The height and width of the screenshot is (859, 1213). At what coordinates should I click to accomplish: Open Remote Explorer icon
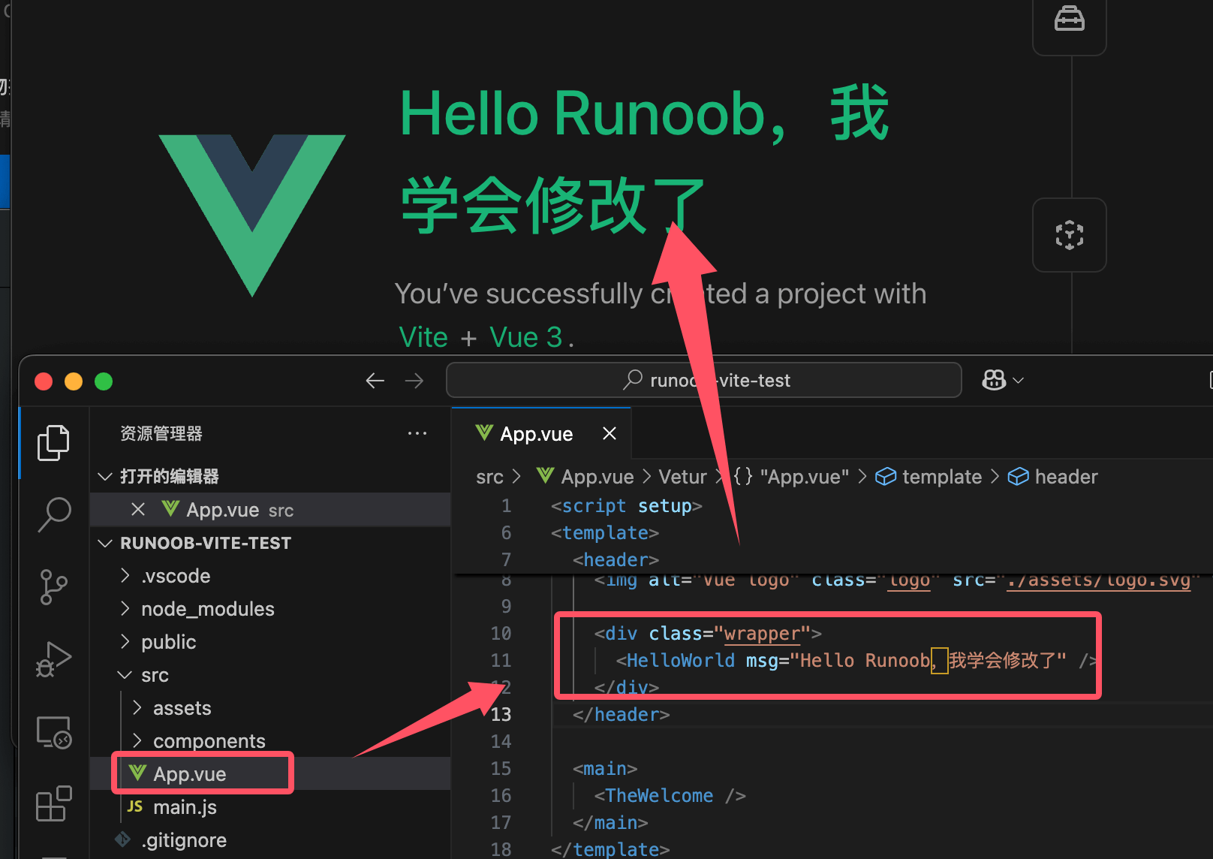point(54,732)
